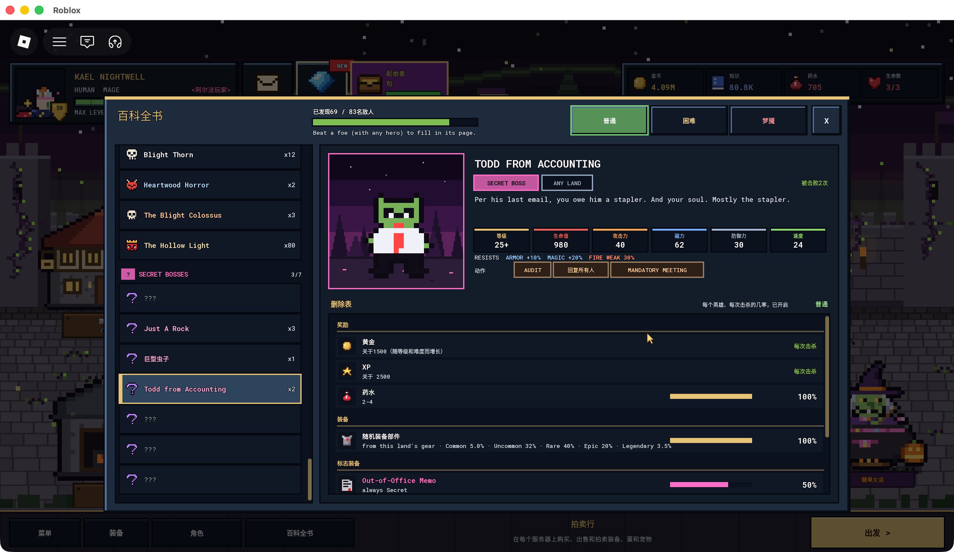The image size is (954, 552).
Task: Open the 菜单 bottom menu tab
Action: point(45,533)
